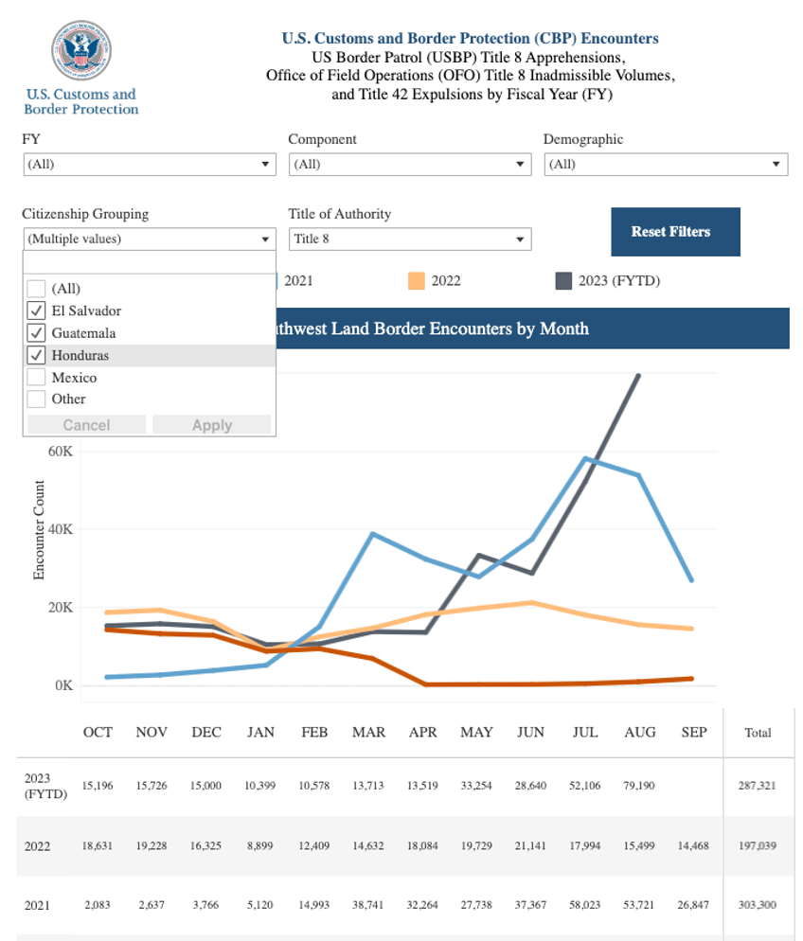This screenshot has height=941, width=803.
Task: Click the 38,741 March 2021 cell
Action: click(x=368, y=904)
